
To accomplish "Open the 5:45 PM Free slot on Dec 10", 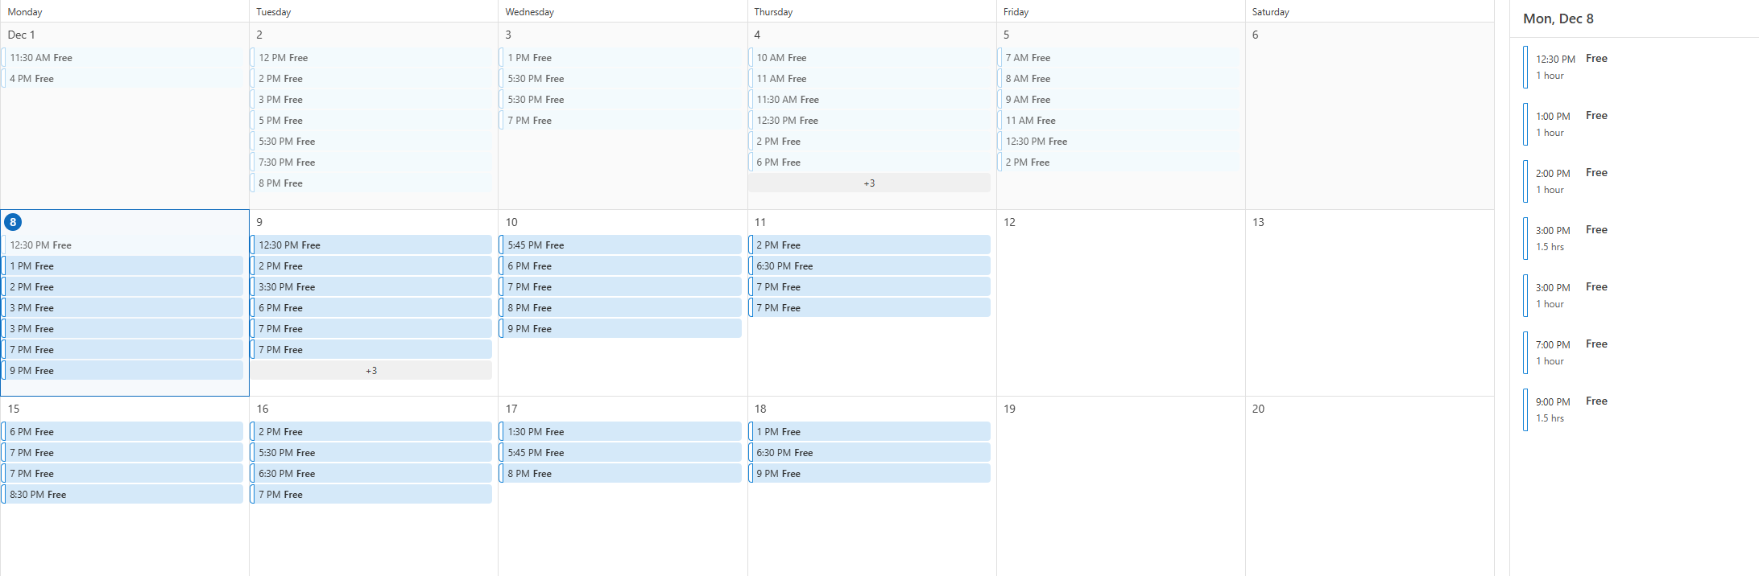I will (620, 245).
